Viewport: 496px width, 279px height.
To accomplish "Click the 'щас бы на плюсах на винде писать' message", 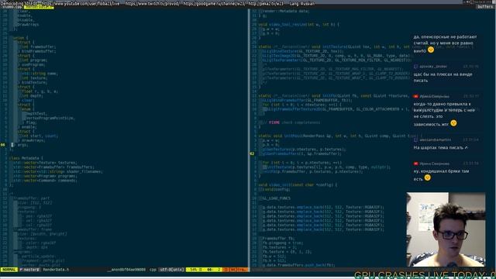I will click(443, 77).
